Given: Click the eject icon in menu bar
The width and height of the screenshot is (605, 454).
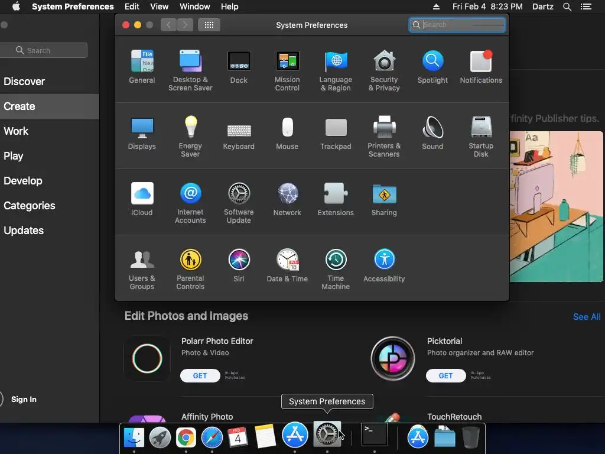Looking at the screenshot, I should click(x=436, y=7).
